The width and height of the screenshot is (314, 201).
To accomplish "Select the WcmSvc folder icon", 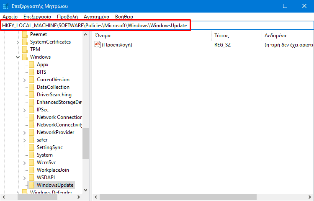I will (31, 162).
